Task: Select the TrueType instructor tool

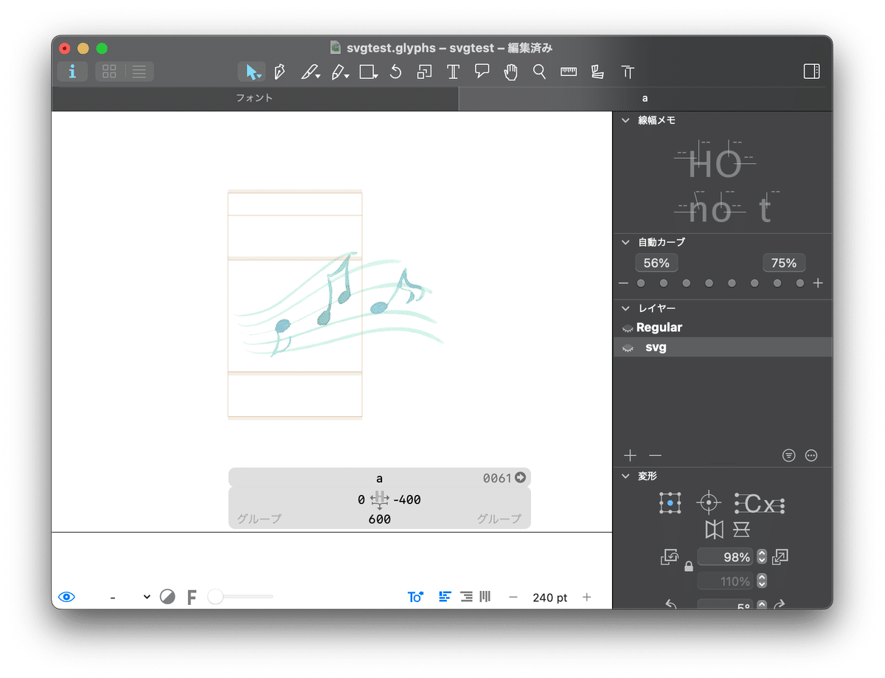Action: tap(628, 72)
